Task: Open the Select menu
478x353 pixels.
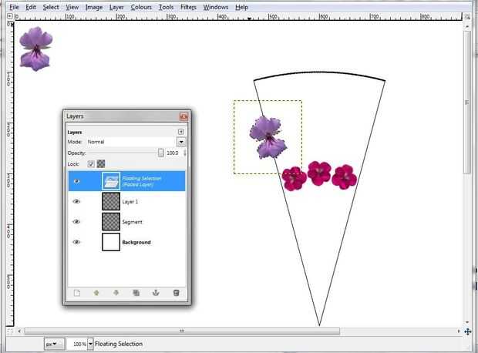Action: (x=51, y=7)
